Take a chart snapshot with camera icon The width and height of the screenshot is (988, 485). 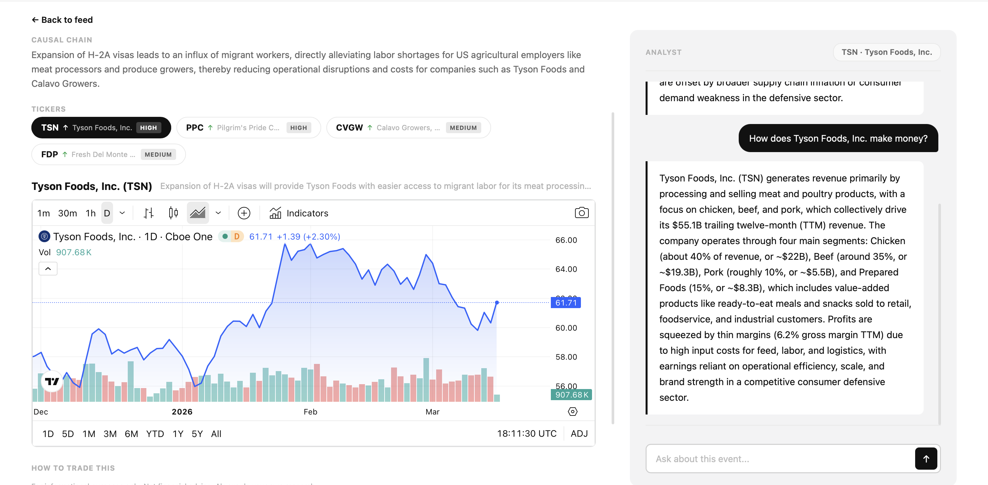tap(582, 213)
